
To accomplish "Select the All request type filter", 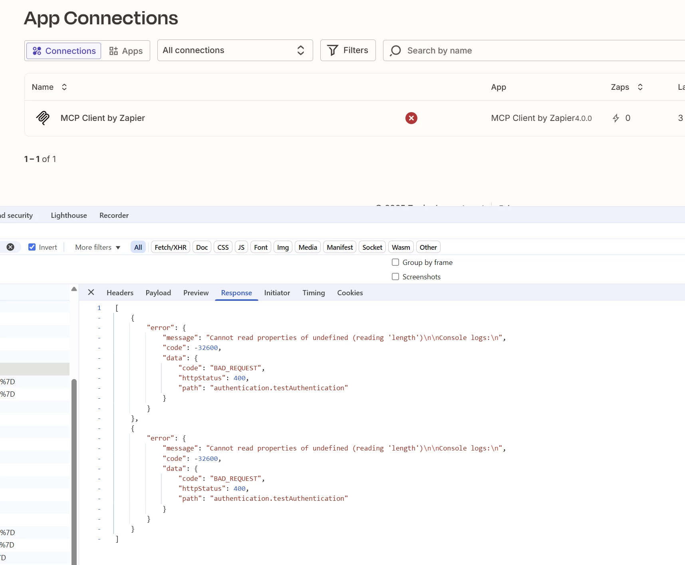I will (x=138, y=247).
